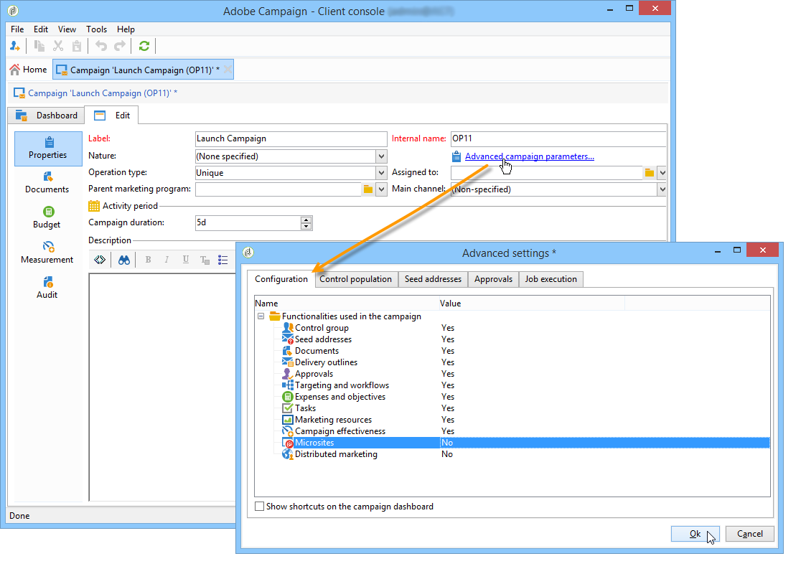
Task: Click the Redo arrow icon
Action: pos(120,47)
